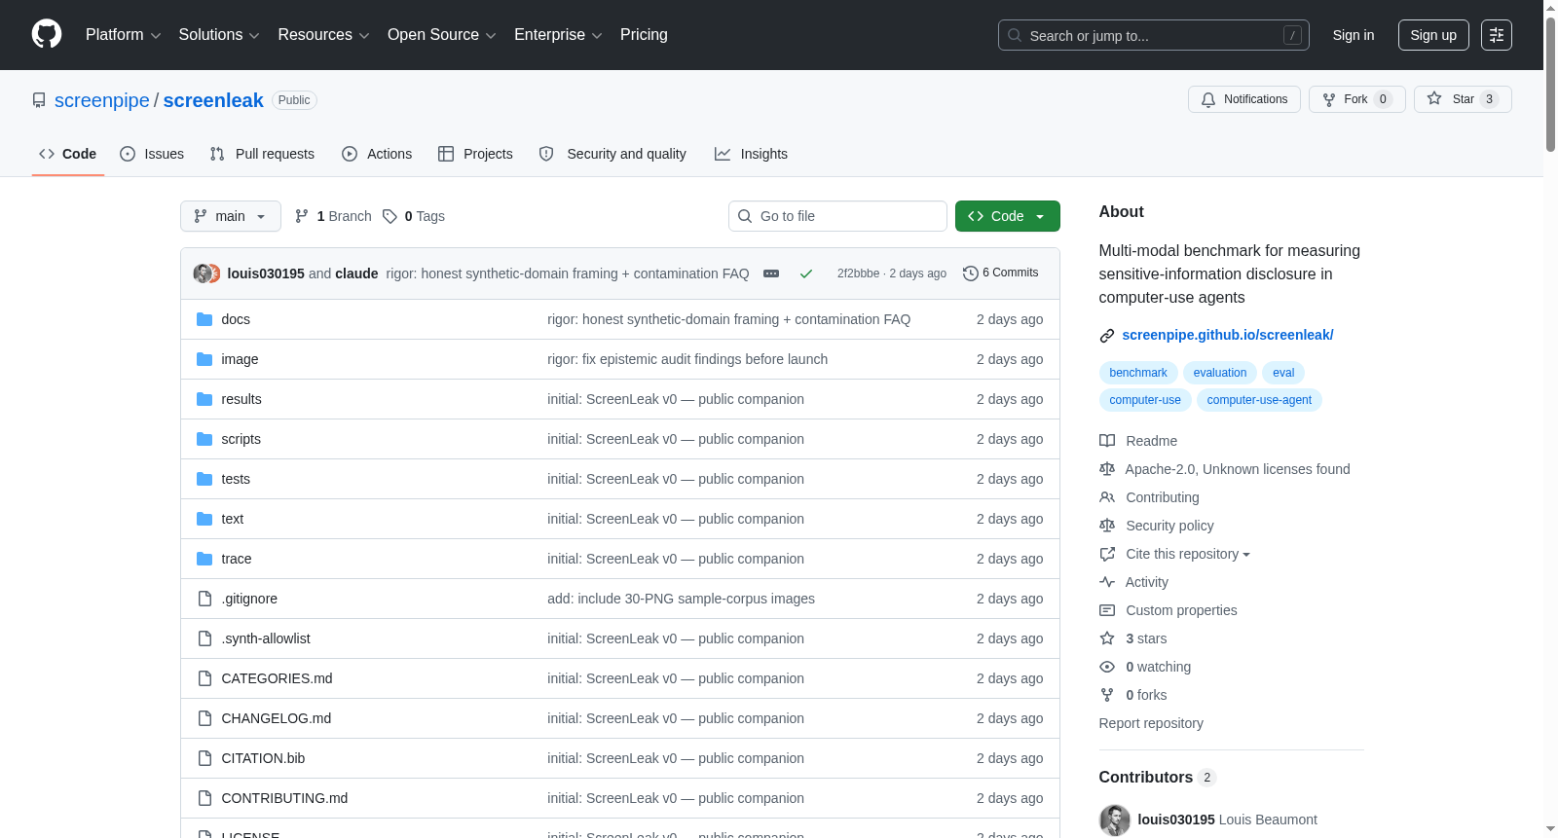Image resolution: width=1558 pixels, height=838 pixels.
Task: Click louis030195 contributor avatar
Action: coord(1115,820)
